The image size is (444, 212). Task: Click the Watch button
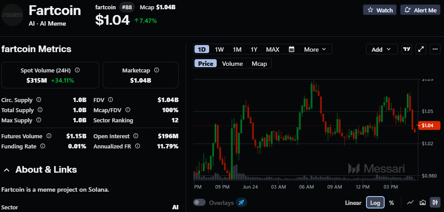click(x=380, y=10)
